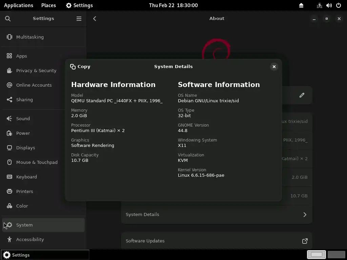Copy system details with Copy button
The width and height of the screenshot is (347, 260).
(80, 67)
